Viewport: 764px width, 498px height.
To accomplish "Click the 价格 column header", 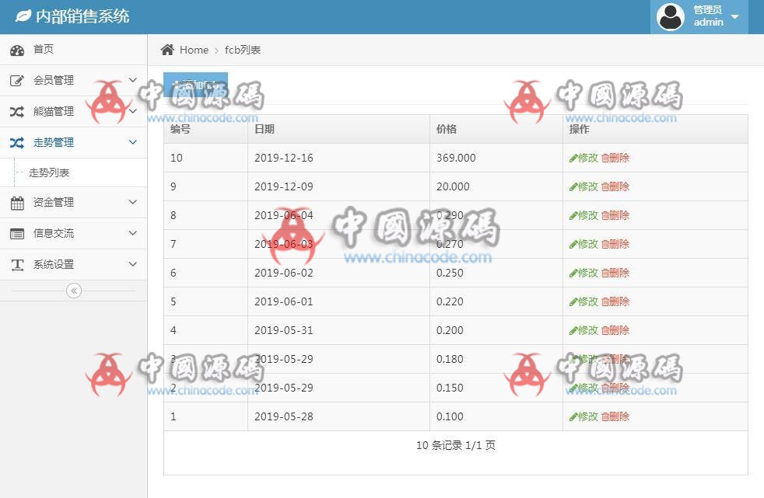I will 447,129.
